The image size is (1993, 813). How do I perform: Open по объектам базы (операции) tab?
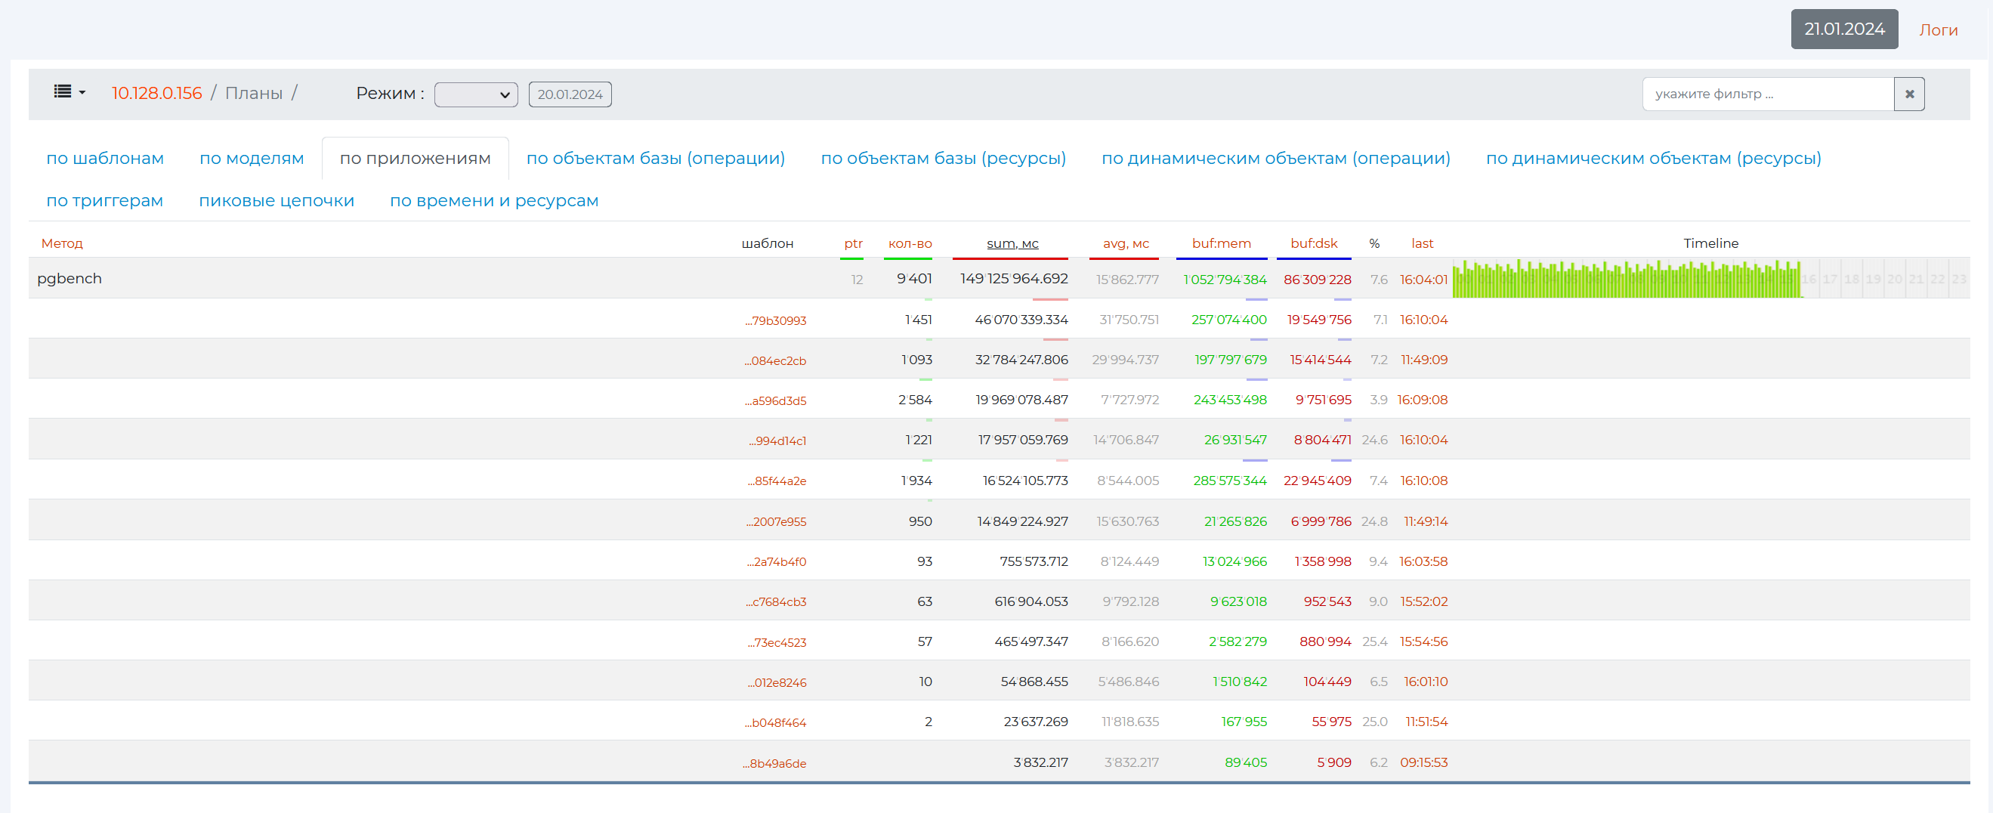click(x=655, y=159)
